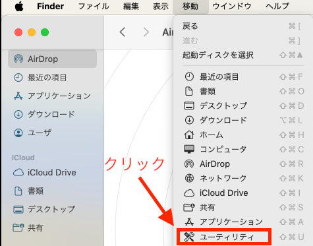Click 最近の項目 clock icon in menu
The width and height of the screenshot is (313, 246).
189,77
